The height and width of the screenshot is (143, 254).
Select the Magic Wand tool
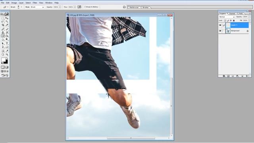coord(7,21)
